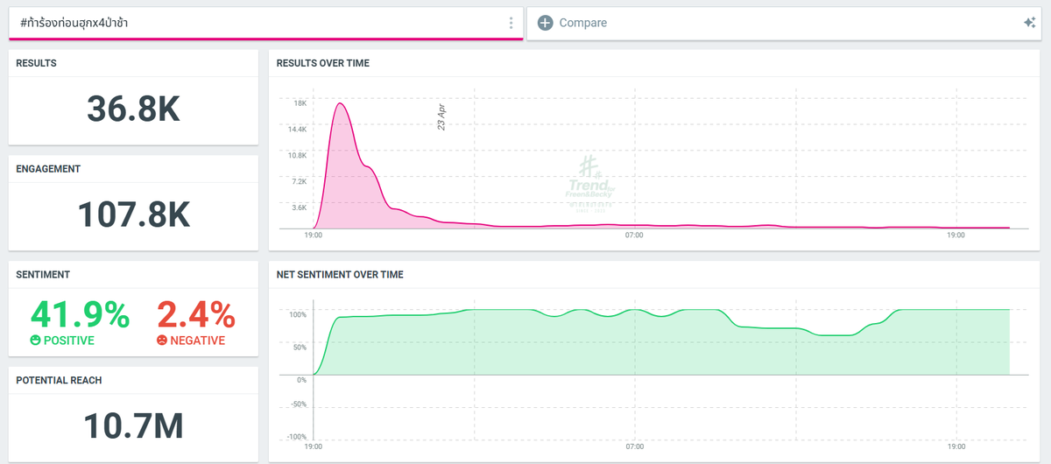Click the 10.7M potential reach value
The image size is (1051, 464).
click(133, 426)
